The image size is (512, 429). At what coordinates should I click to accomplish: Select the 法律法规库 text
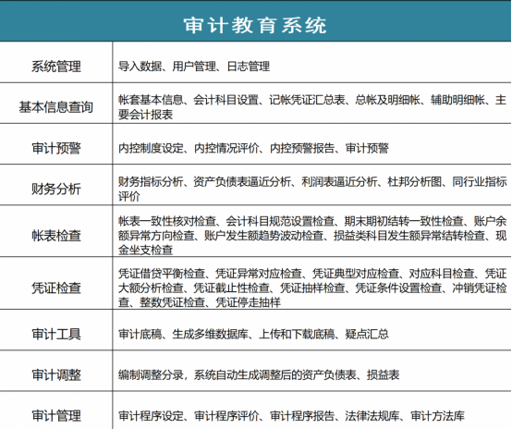372,416
